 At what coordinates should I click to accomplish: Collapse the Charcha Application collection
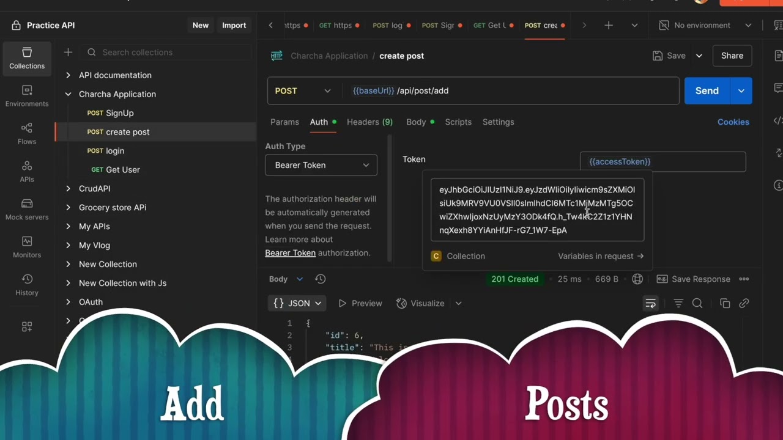68,94
